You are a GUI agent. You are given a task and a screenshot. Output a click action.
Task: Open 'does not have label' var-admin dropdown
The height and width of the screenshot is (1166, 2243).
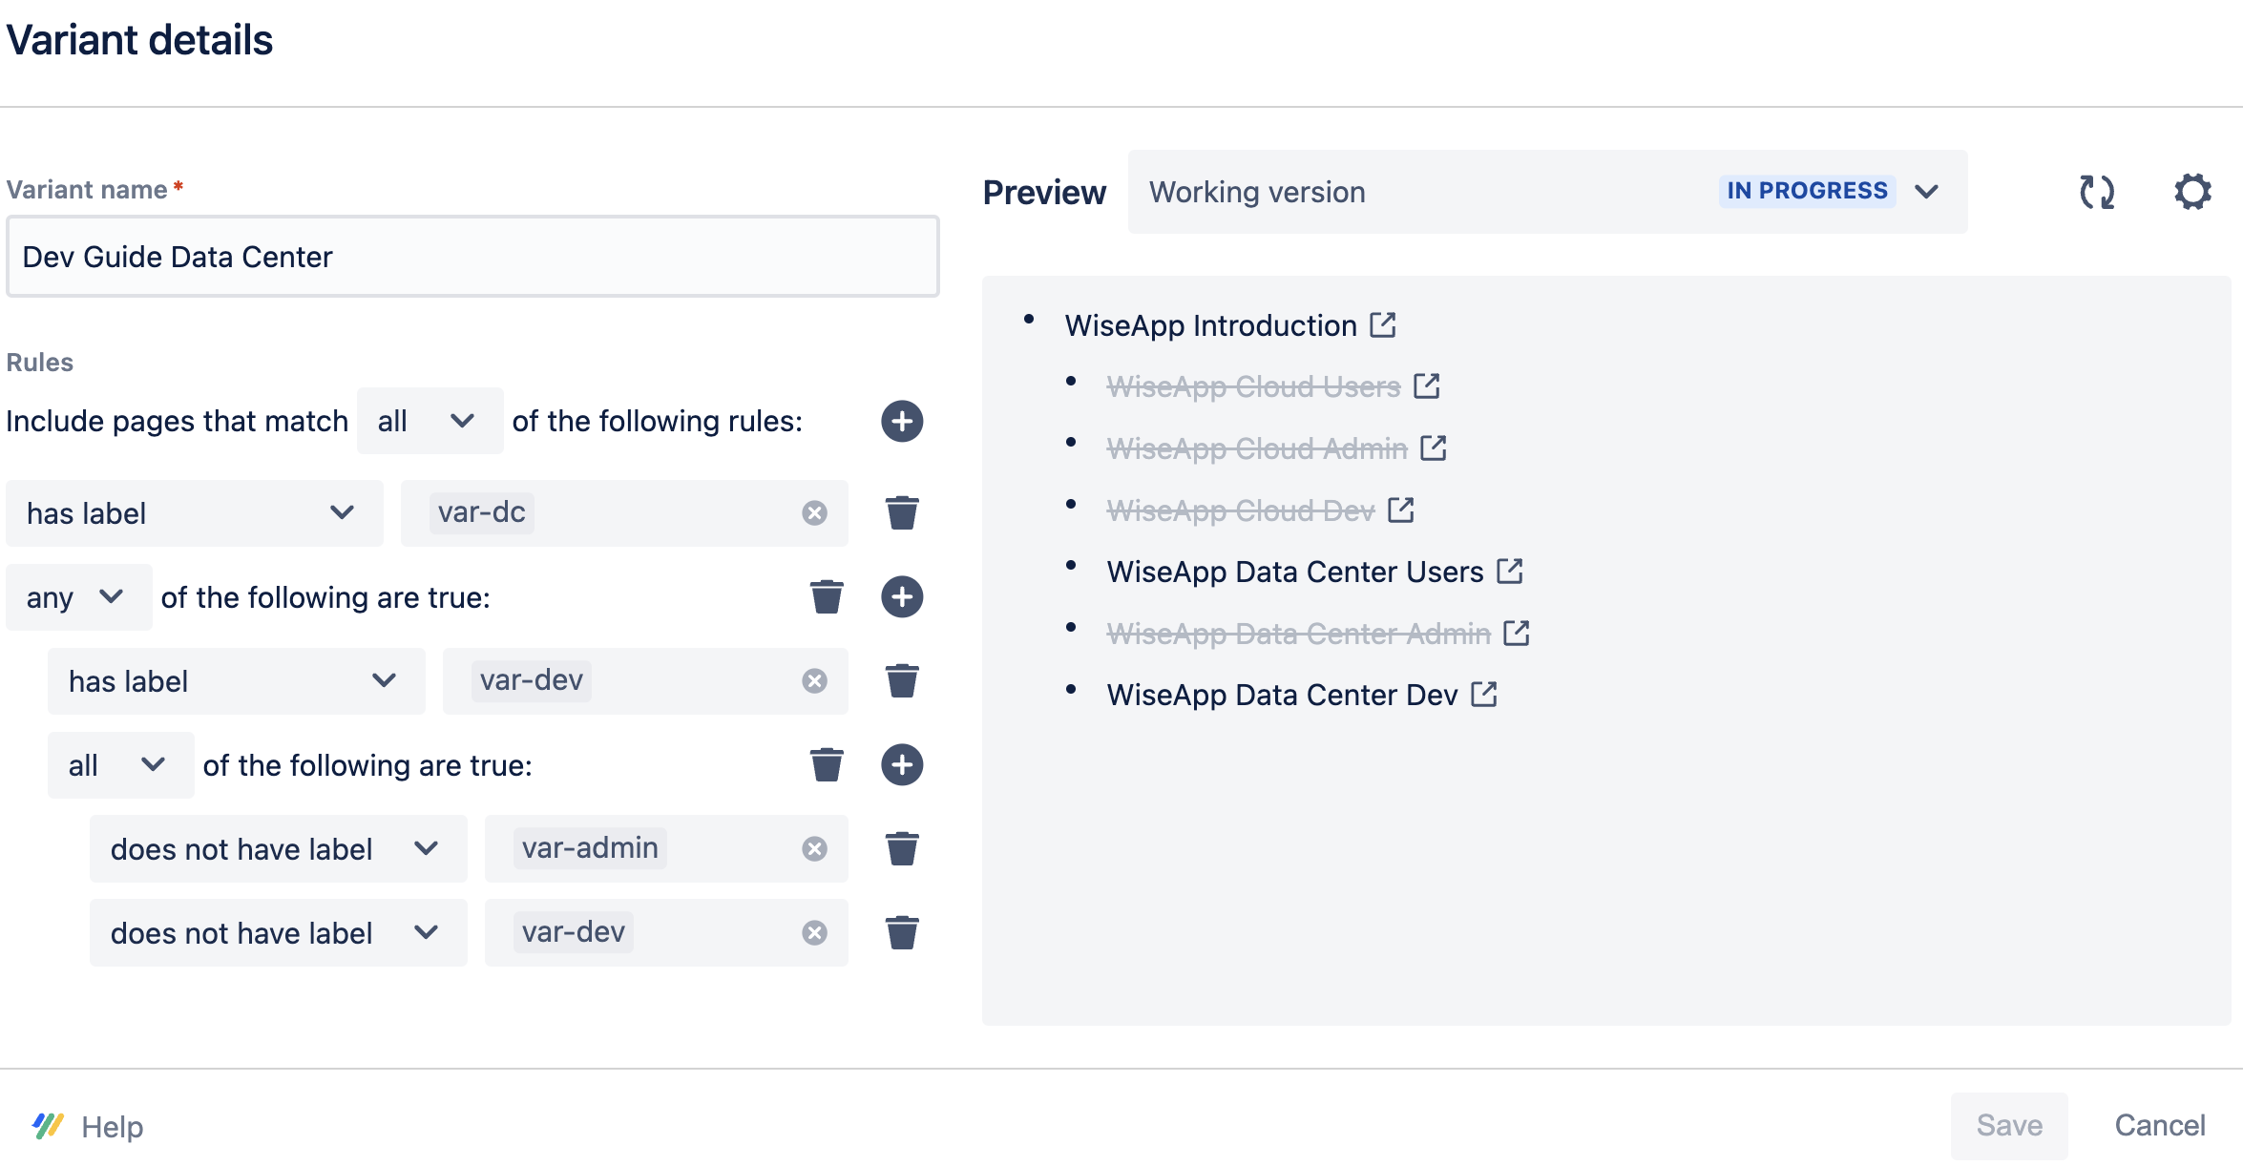(x=278, y=849)
